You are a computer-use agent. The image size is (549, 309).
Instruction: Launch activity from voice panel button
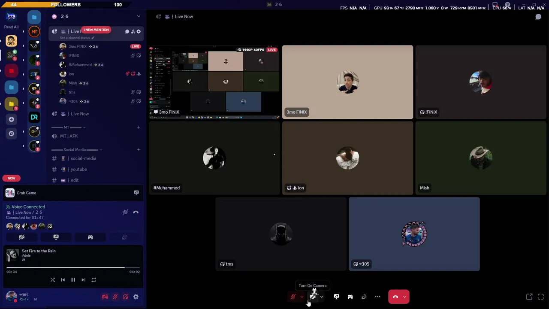tap(90, 237)
